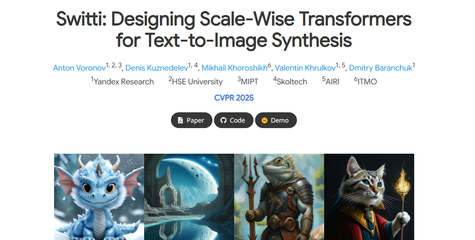Click the PDF icon on Paper button
Screen dimensions: 475x240
(x=180, y=120)
